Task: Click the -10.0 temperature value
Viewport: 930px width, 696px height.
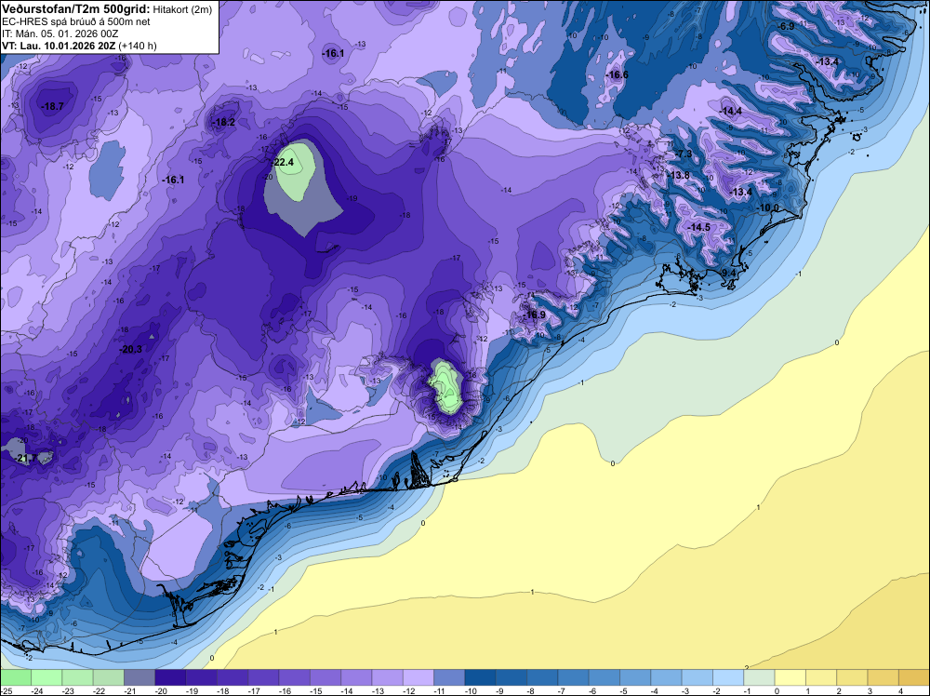Action: pos(768,207)
